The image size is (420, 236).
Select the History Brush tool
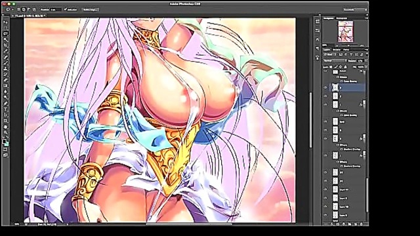5,74
